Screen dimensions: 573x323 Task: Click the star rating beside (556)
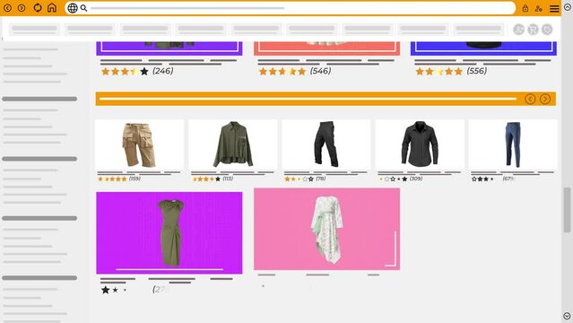click(x=438, y=72)
